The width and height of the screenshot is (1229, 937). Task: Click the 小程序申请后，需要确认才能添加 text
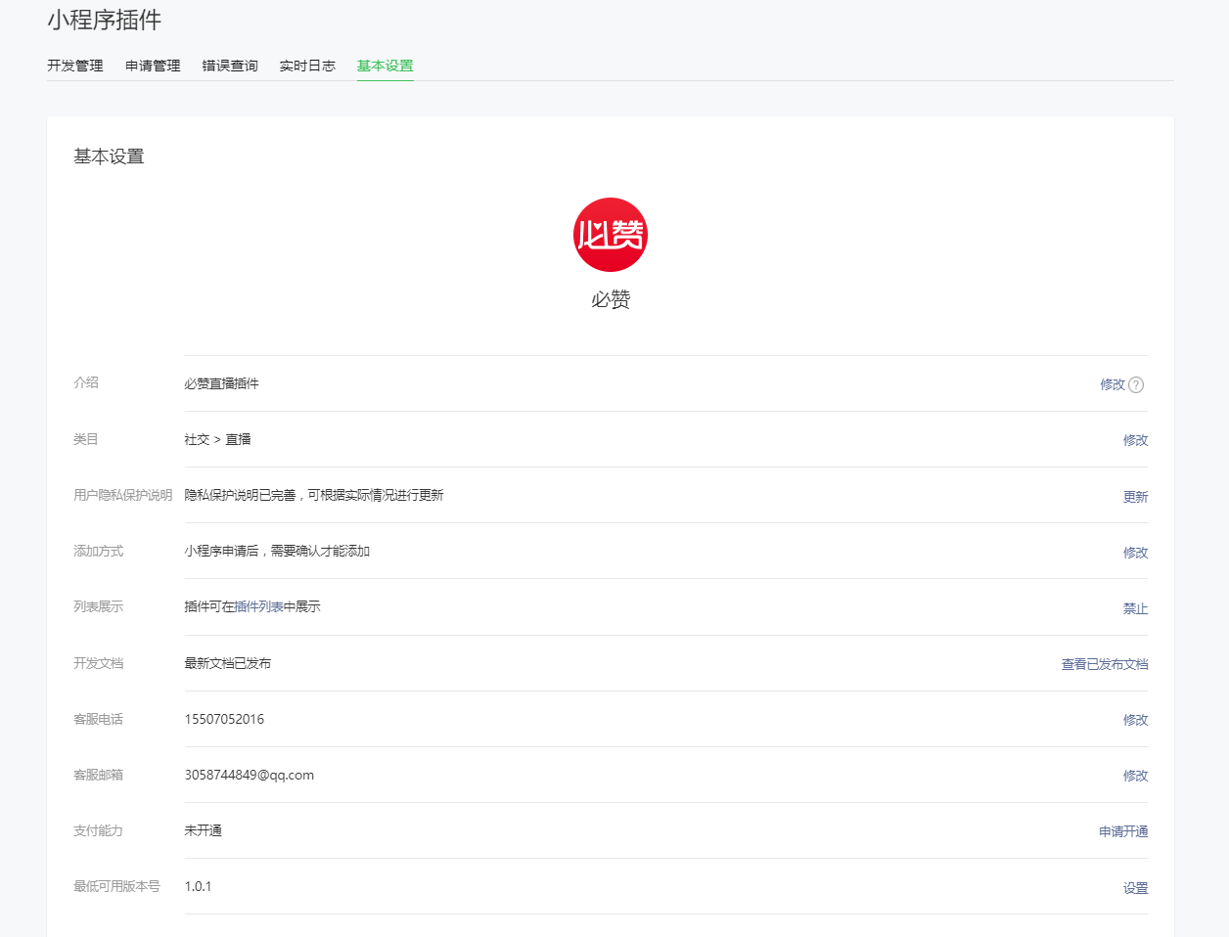click(277, 551)
